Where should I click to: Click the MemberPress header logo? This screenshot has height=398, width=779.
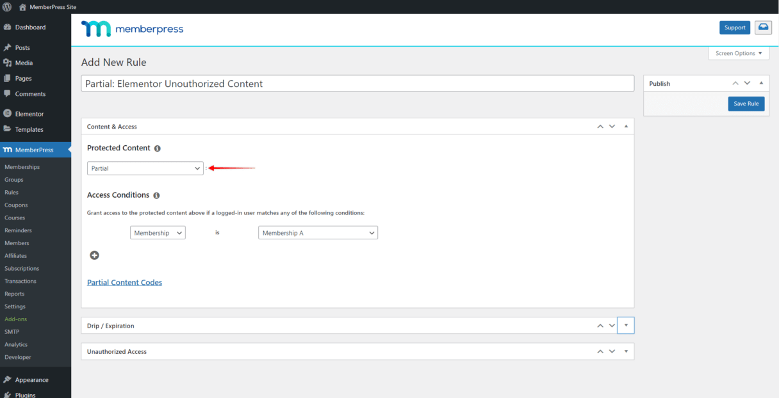132,29
